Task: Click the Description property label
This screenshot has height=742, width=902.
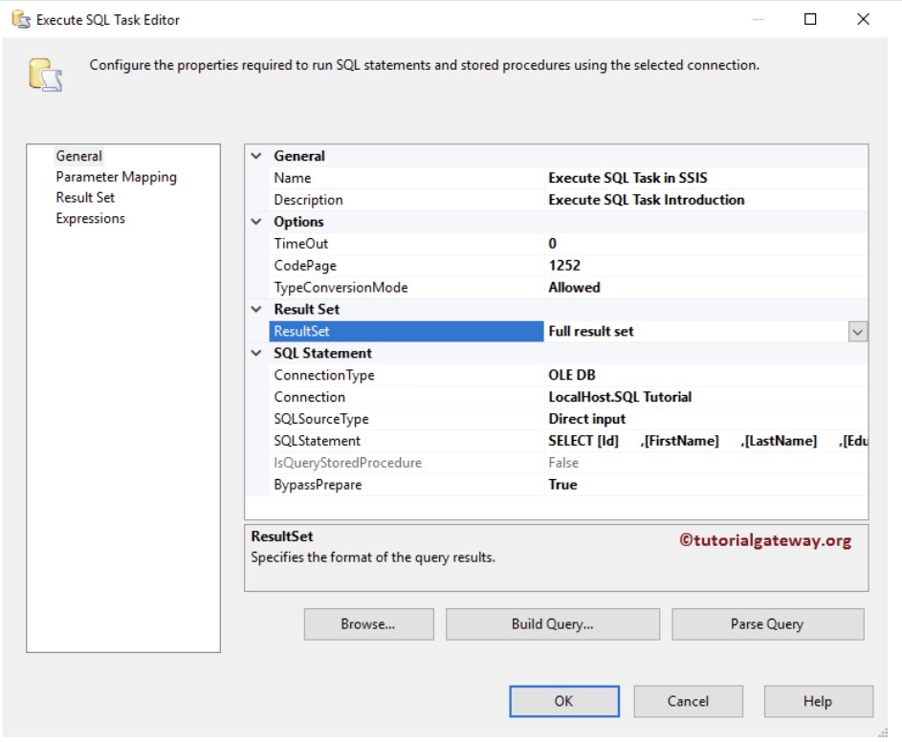Action: [308, 200]
